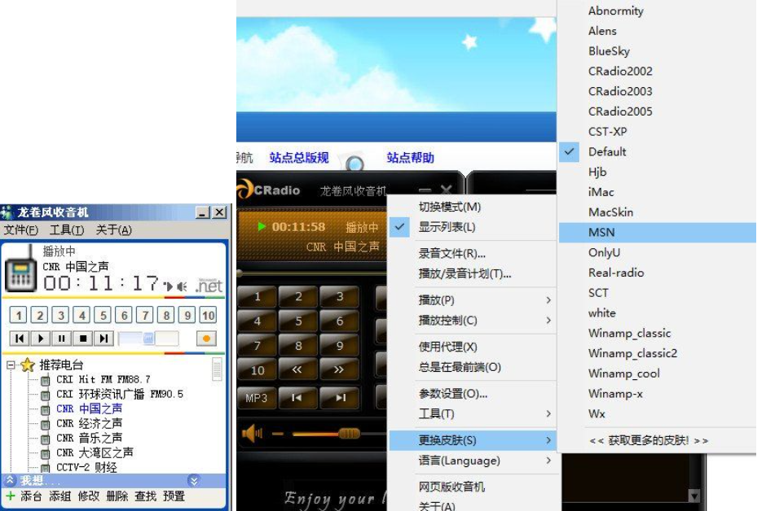Viewport: 766px width, 511px height.
Task: Click the 站点总版规 link
Action: pyautogui.click(x=299, y=158)
